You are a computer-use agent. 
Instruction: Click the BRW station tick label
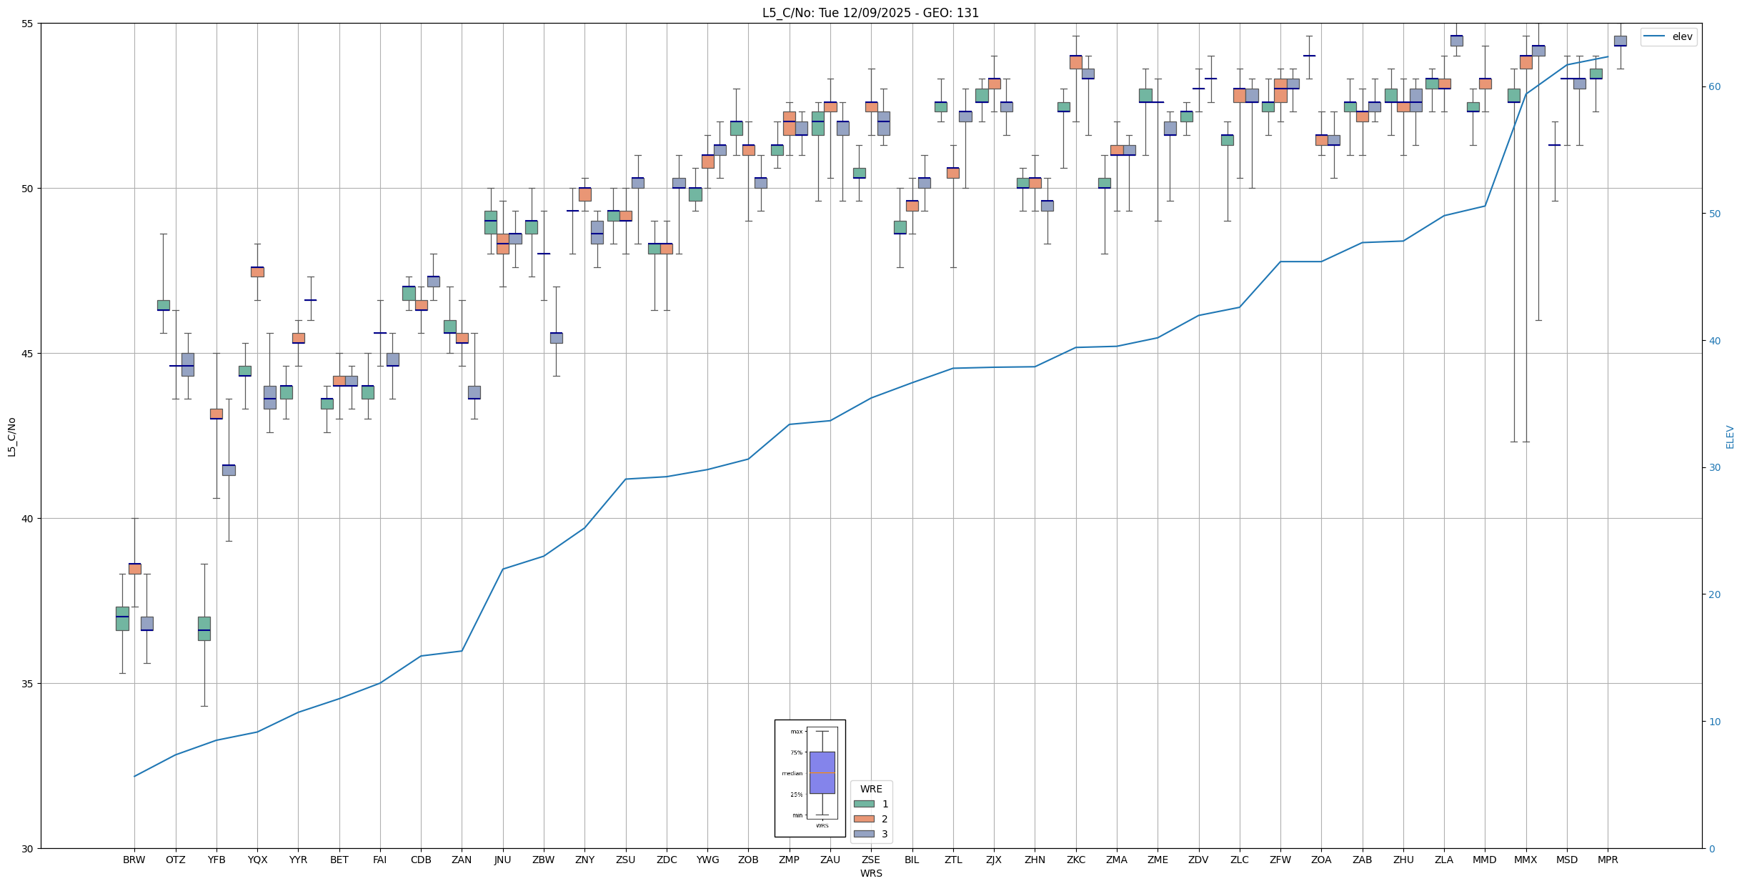(x=134, y=860)
